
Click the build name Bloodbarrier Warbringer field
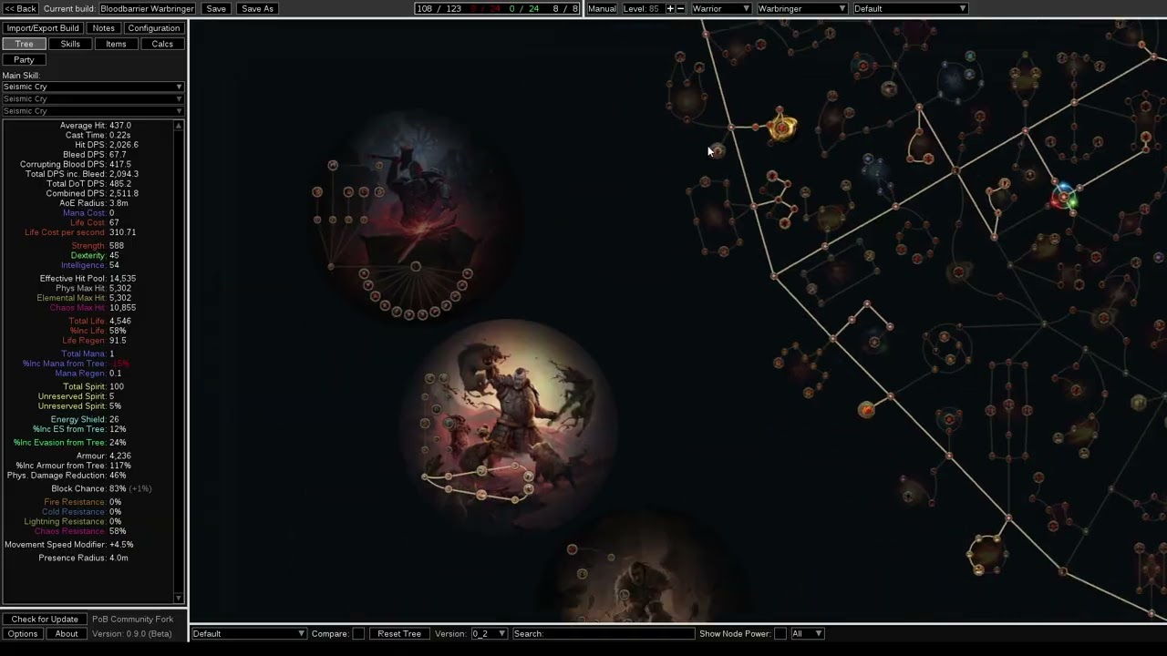coord(148,8)
